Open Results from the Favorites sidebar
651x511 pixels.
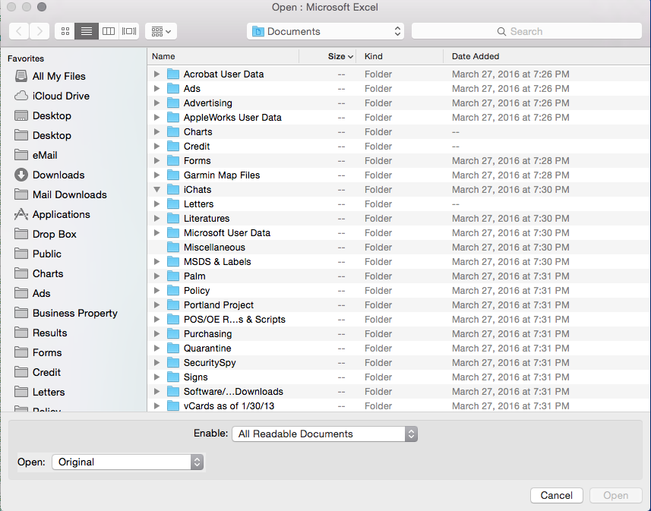49,333
